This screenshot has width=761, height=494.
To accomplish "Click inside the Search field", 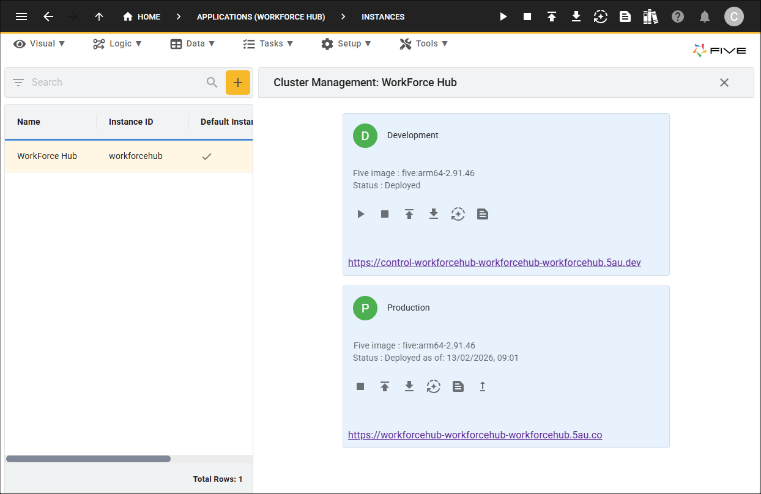I will (x=116, y=82).
